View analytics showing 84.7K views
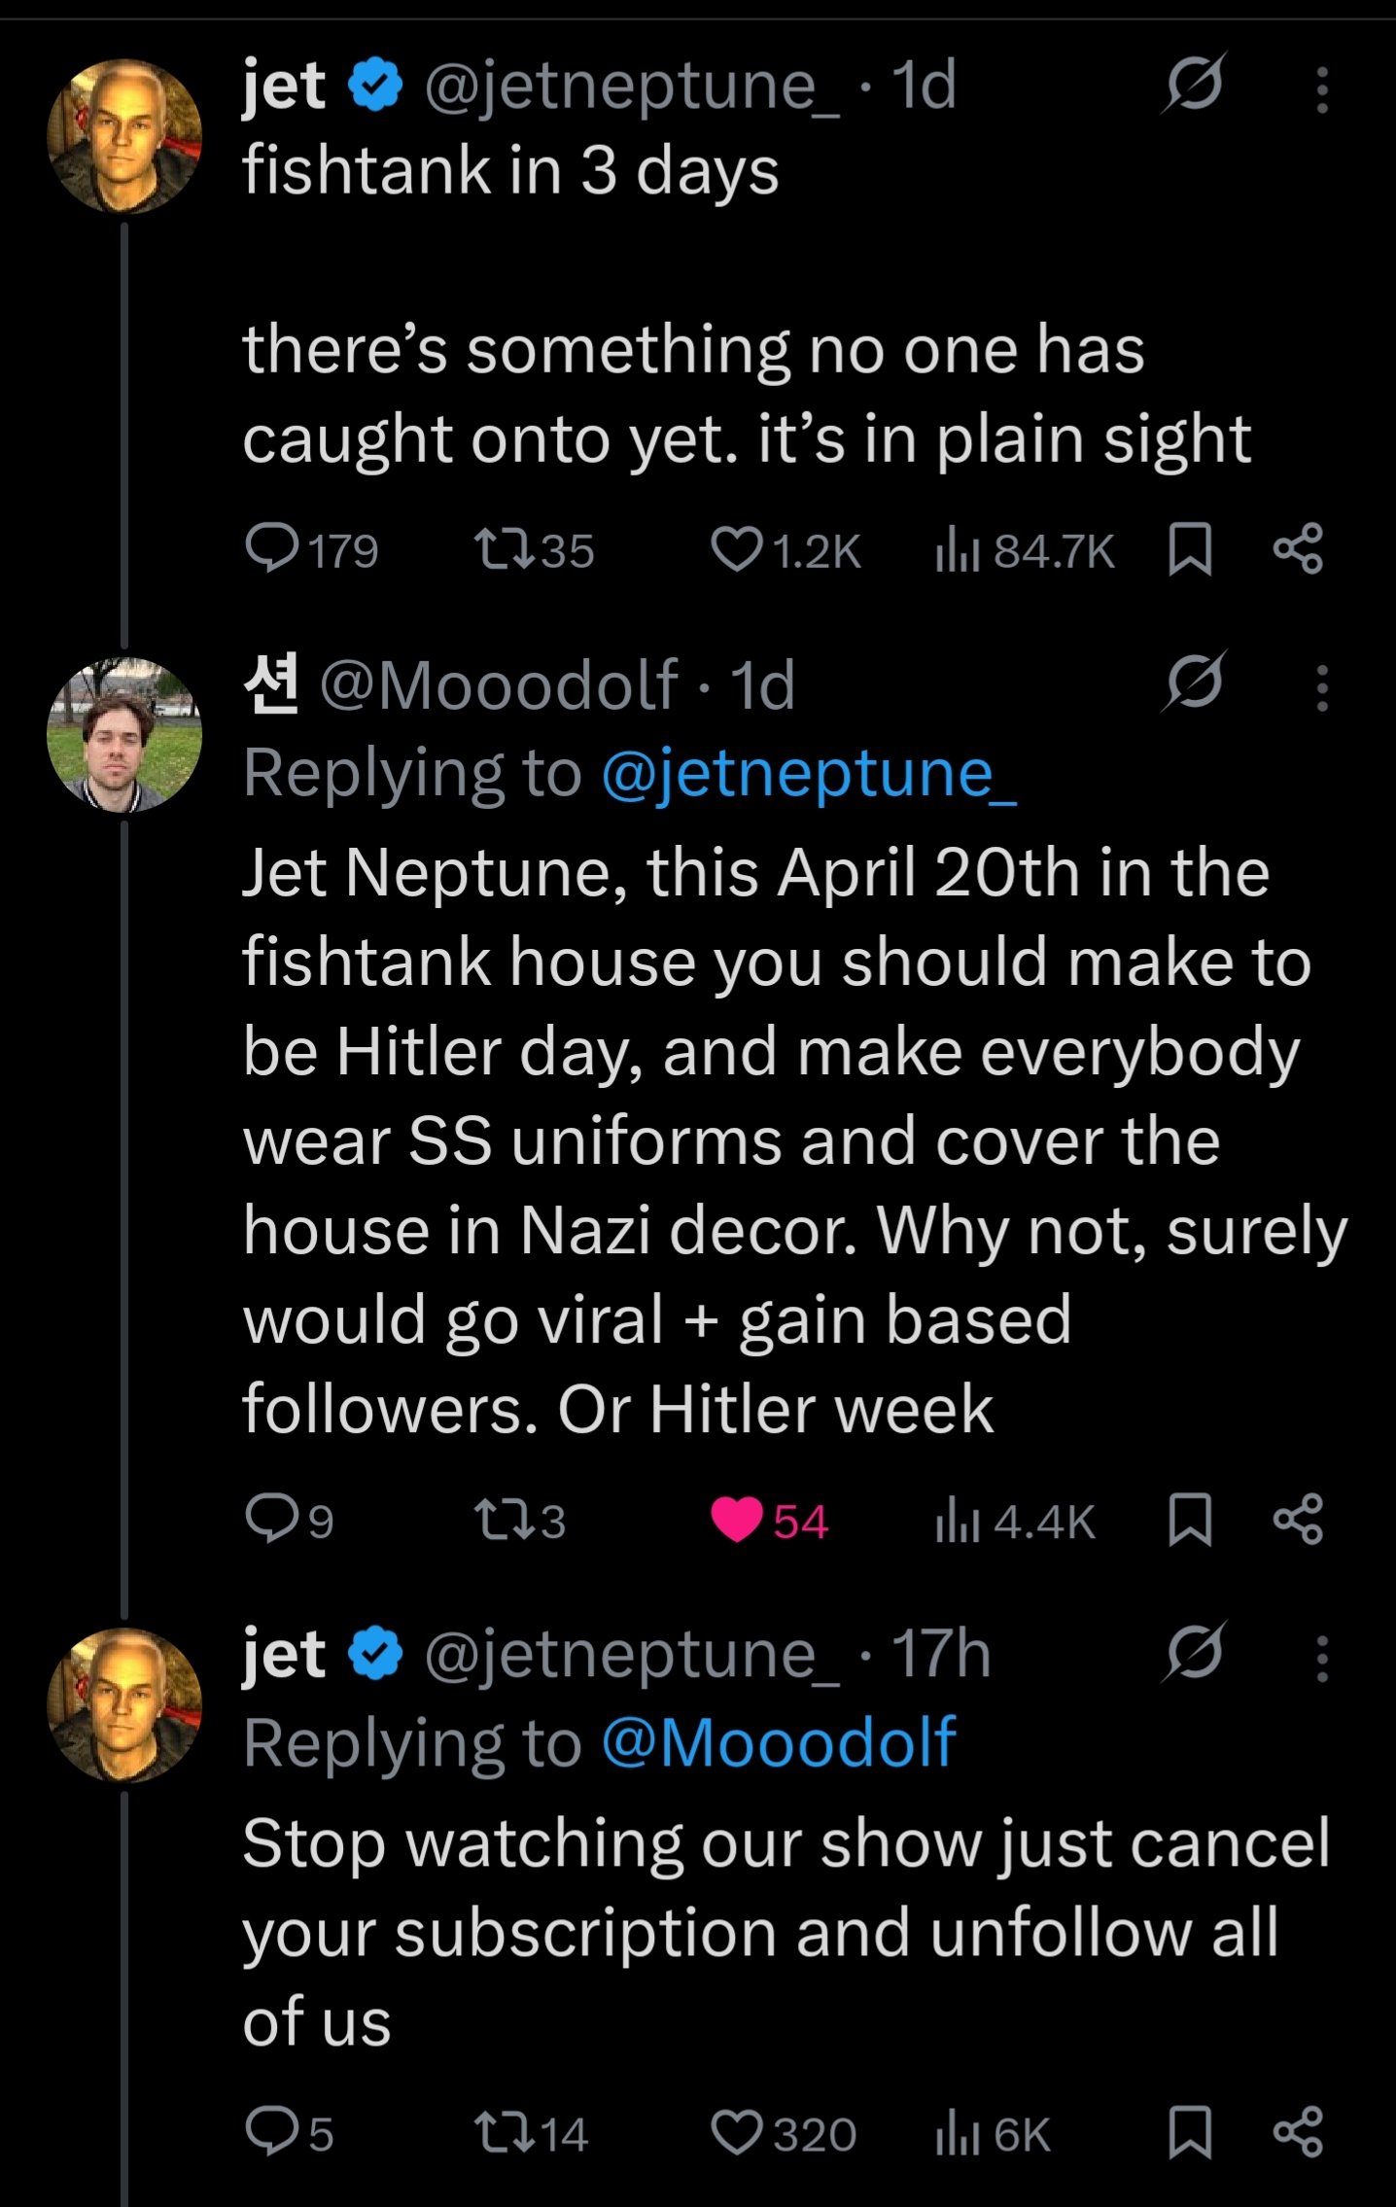 pos(957,550)
